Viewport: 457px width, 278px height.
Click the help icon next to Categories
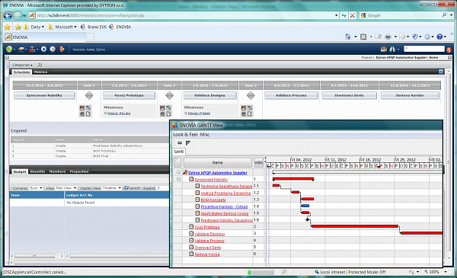[x=40, y=65]
